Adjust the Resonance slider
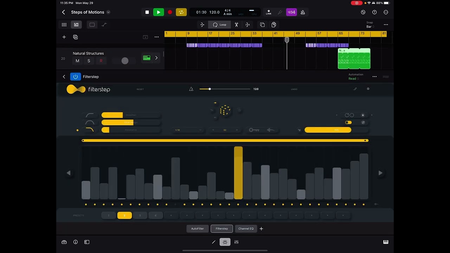This screenshot has width=450, height=253. point(131,130)
